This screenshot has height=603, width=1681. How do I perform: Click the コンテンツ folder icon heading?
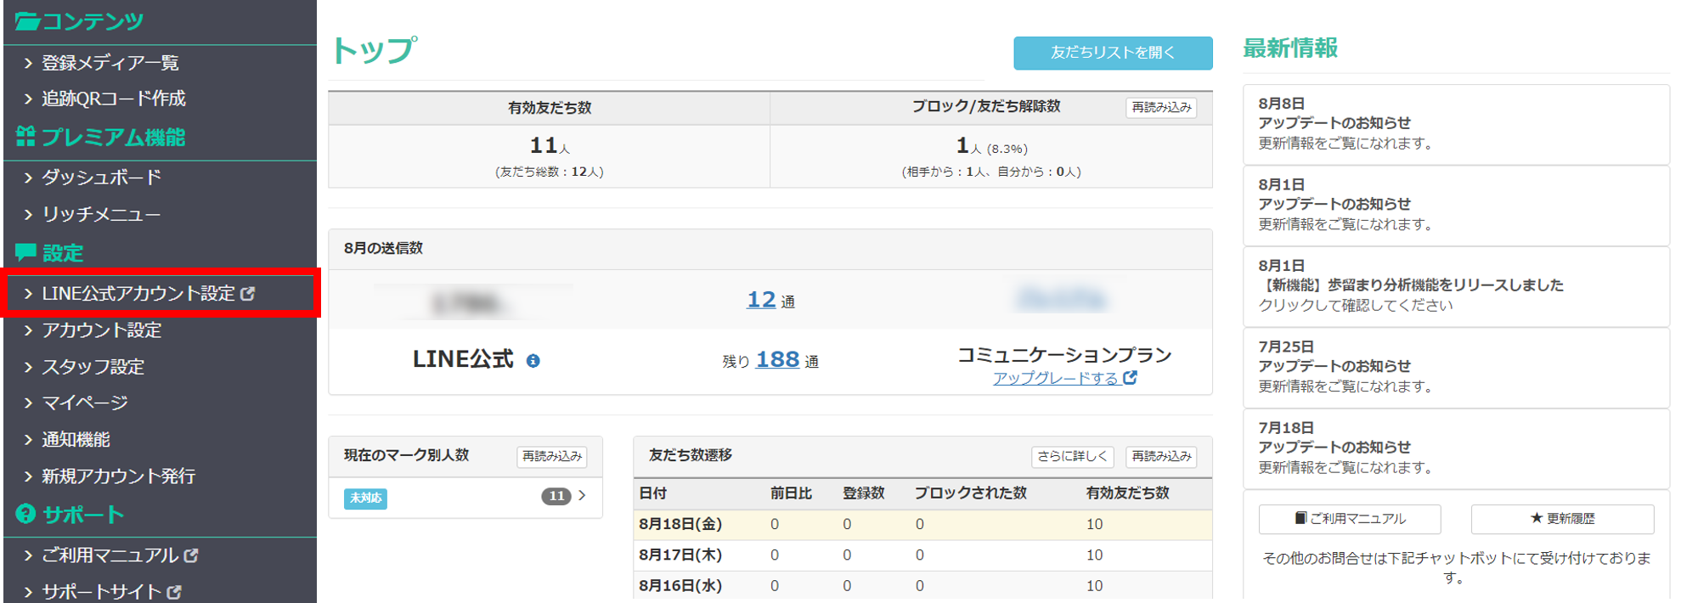point(27,21)
